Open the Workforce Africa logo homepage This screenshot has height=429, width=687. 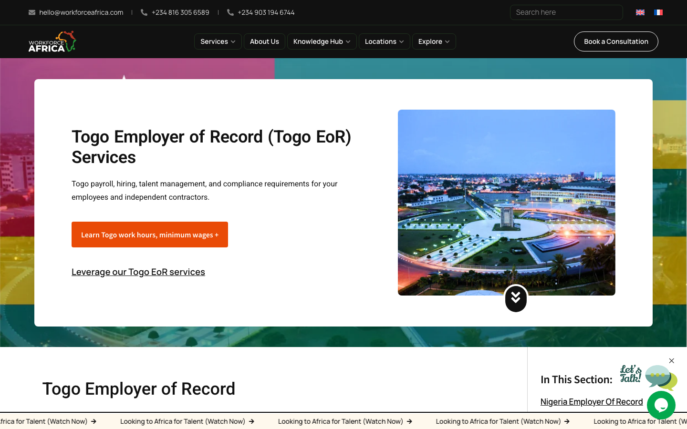click(x=52, y=41)
